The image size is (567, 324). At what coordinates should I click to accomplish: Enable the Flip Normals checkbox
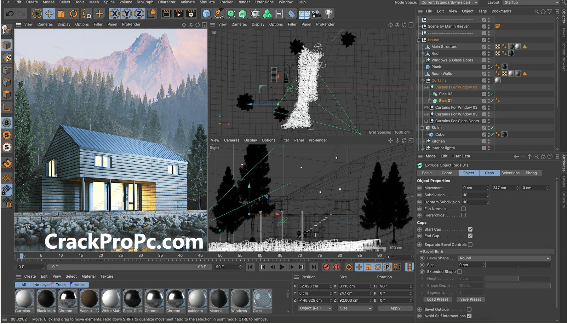coord(463,209)
